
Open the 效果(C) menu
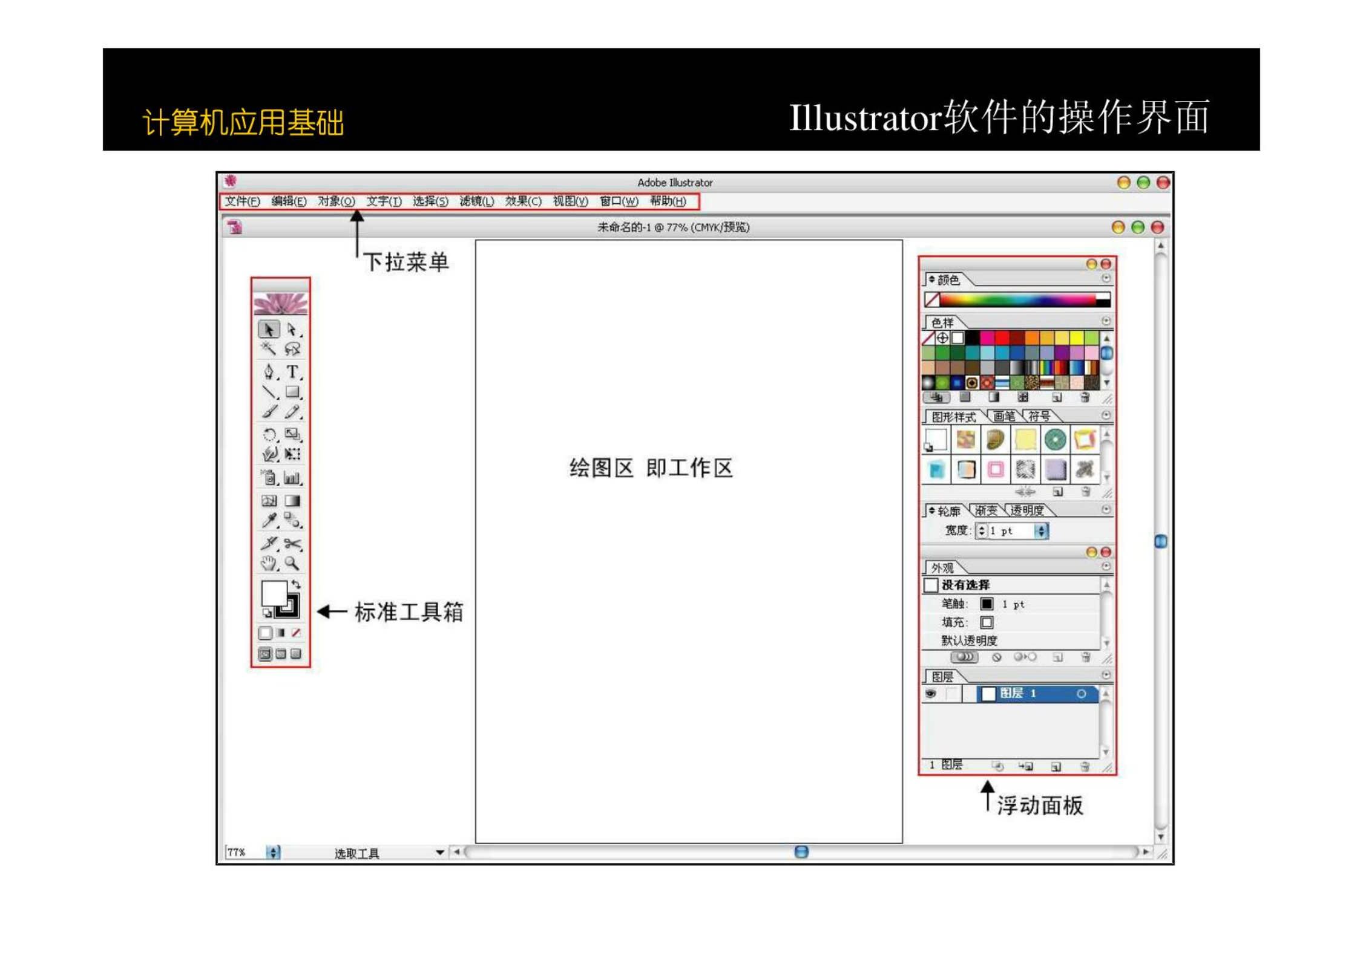[523, 201]
